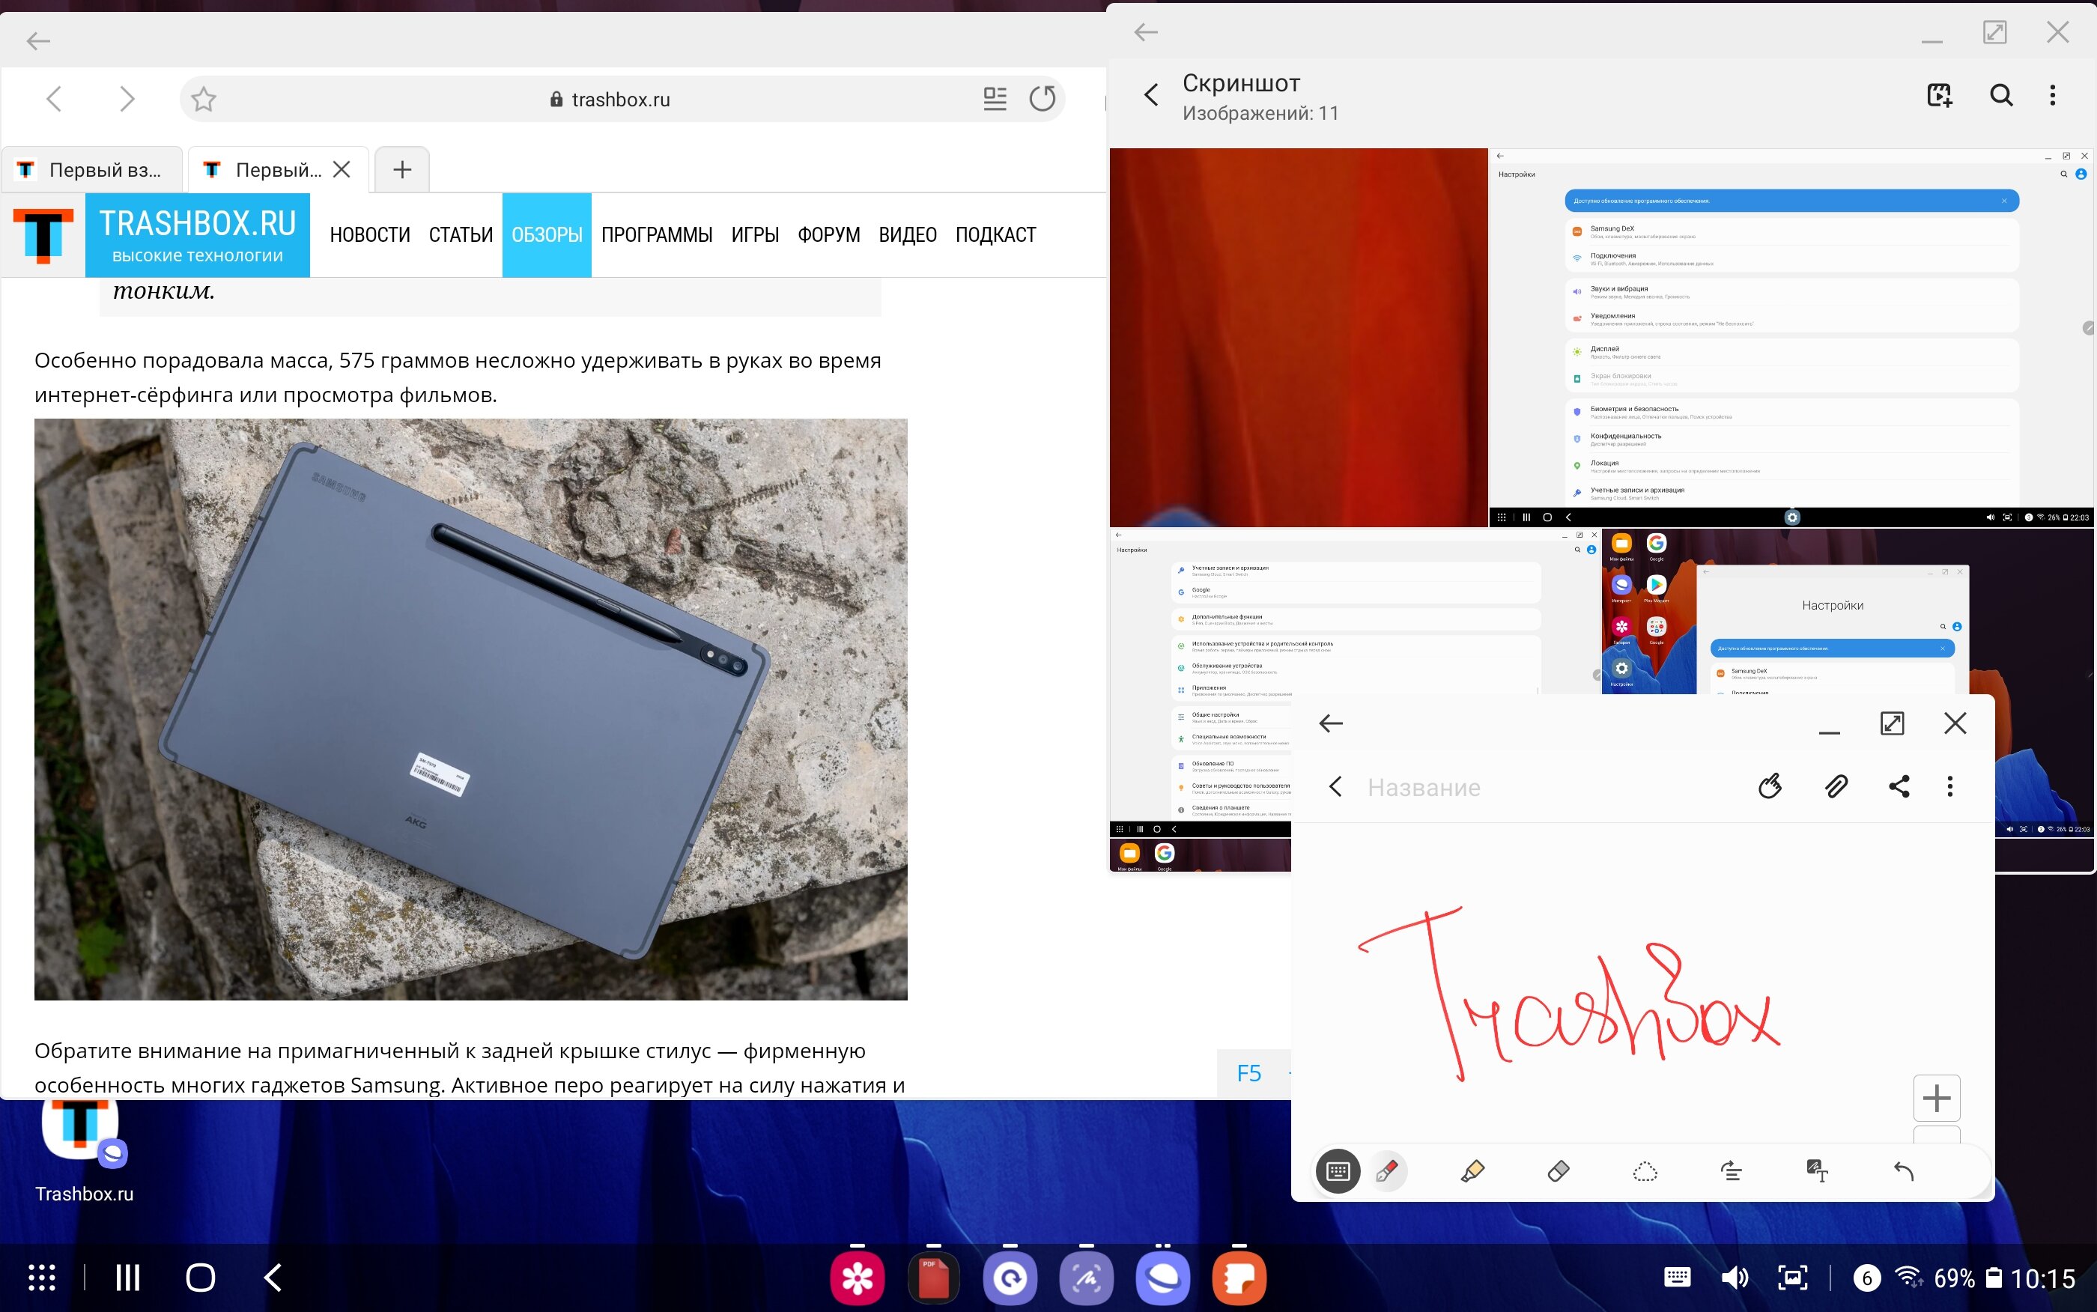
Task: Open the Settings list screenshot thumbnail
Action: coord(1792,338)
